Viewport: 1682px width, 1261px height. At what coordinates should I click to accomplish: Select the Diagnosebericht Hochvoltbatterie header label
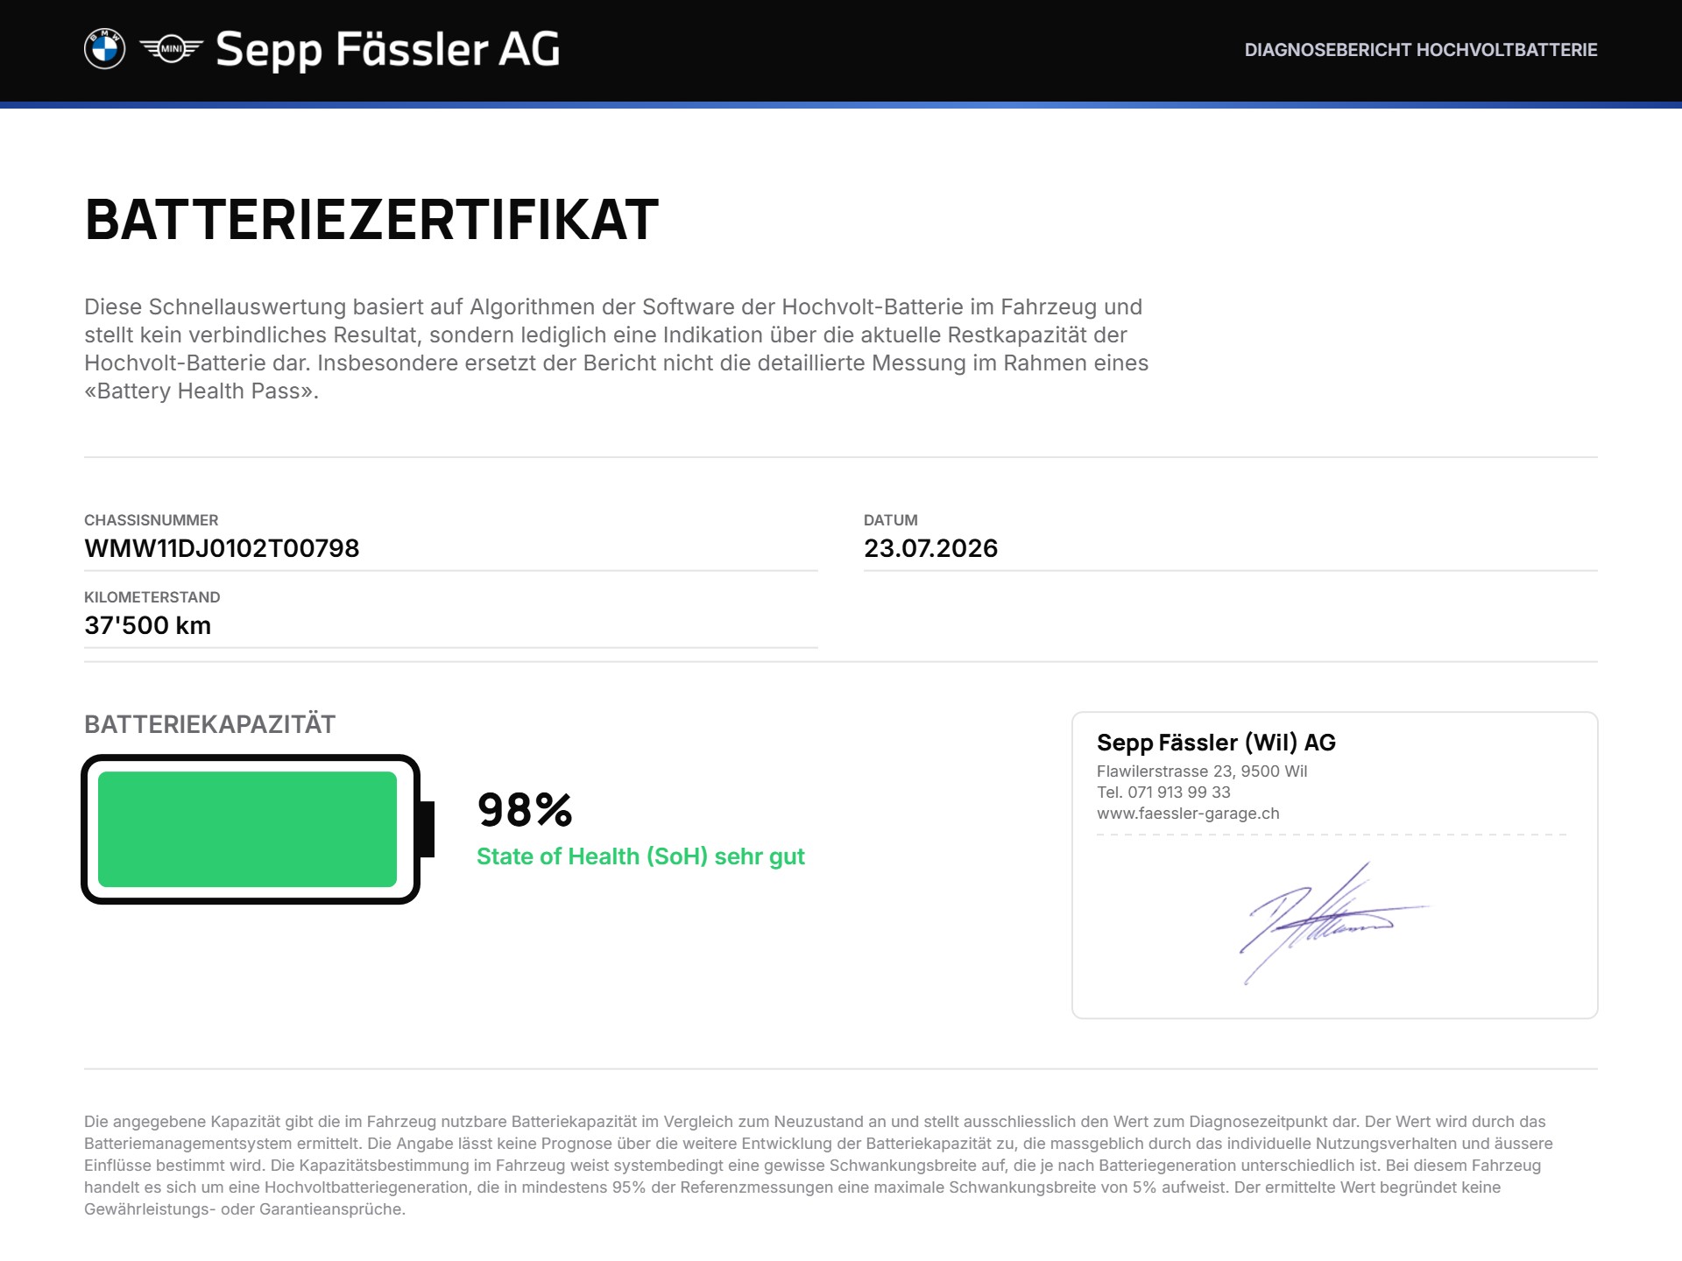[1421, 50]
